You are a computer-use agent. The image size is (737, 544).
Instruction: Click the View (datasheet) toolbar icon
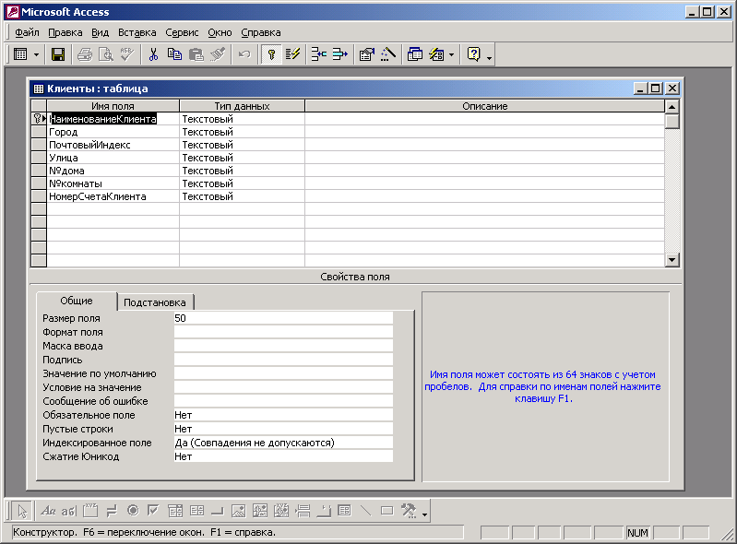tap(20, 54)
